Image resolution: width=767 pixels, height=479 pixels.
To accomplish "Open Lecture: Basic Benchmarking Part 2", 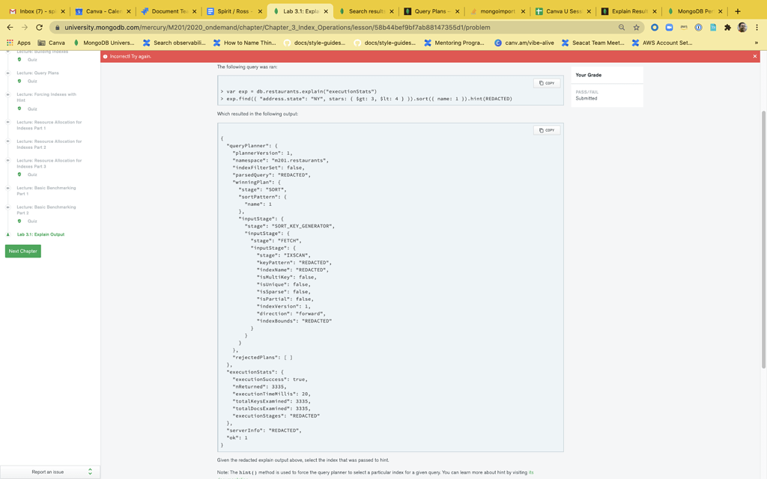I will pos(46,210).
